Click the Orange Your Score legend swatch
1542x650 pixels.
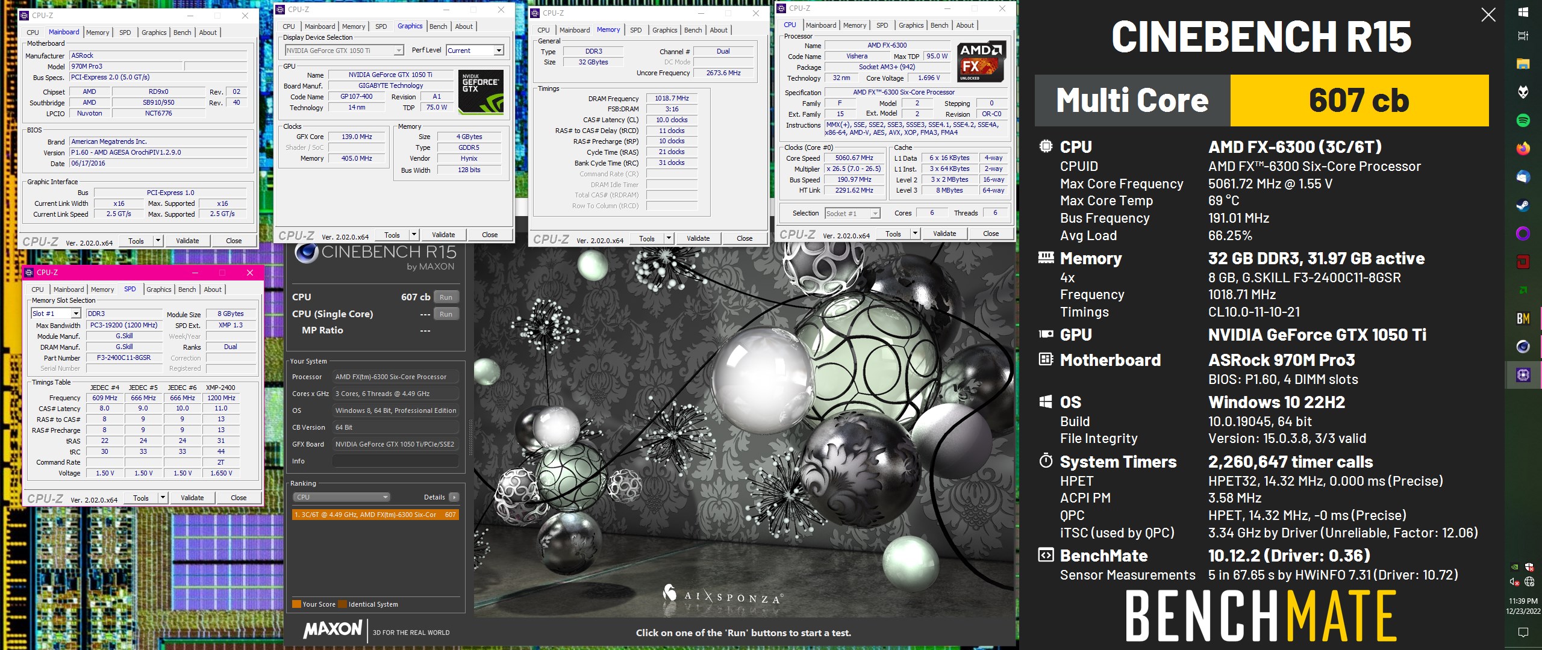(296, 604)
